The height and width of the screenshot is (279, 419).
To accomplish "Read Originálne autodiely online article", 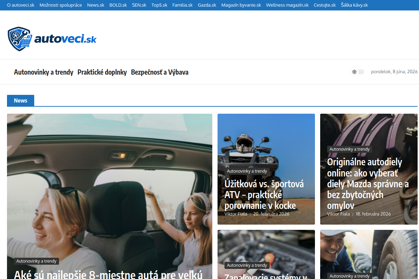I will [x=368, y=183].
